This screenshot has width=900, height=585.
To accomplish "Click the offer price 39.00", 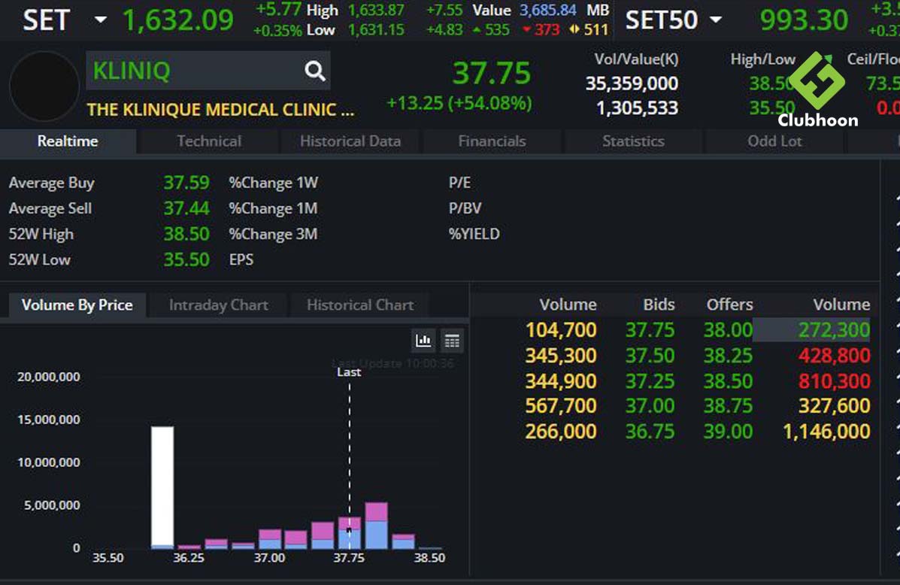I will [728, 431].
